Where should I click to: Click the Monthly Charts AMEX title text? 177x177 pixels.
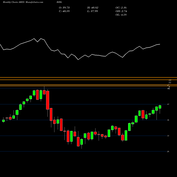tap(13, 2)
